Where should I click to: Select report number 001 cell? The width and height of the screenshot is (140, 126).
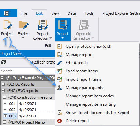pos(12,104)
